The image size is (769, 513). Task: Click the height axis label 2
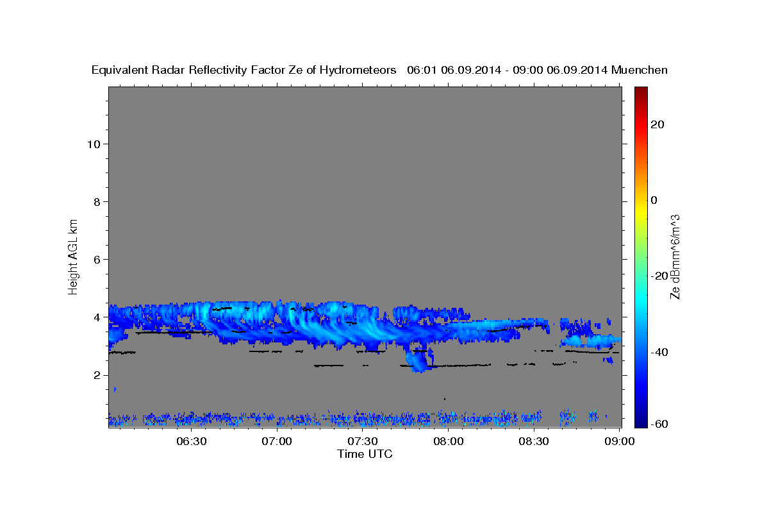[97, 375]
